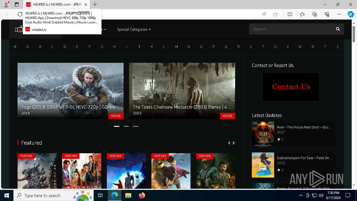Expand Special Categories dropdown
Image resolution: width=357 pixels, height=201 pixels.
click(134, 29)
